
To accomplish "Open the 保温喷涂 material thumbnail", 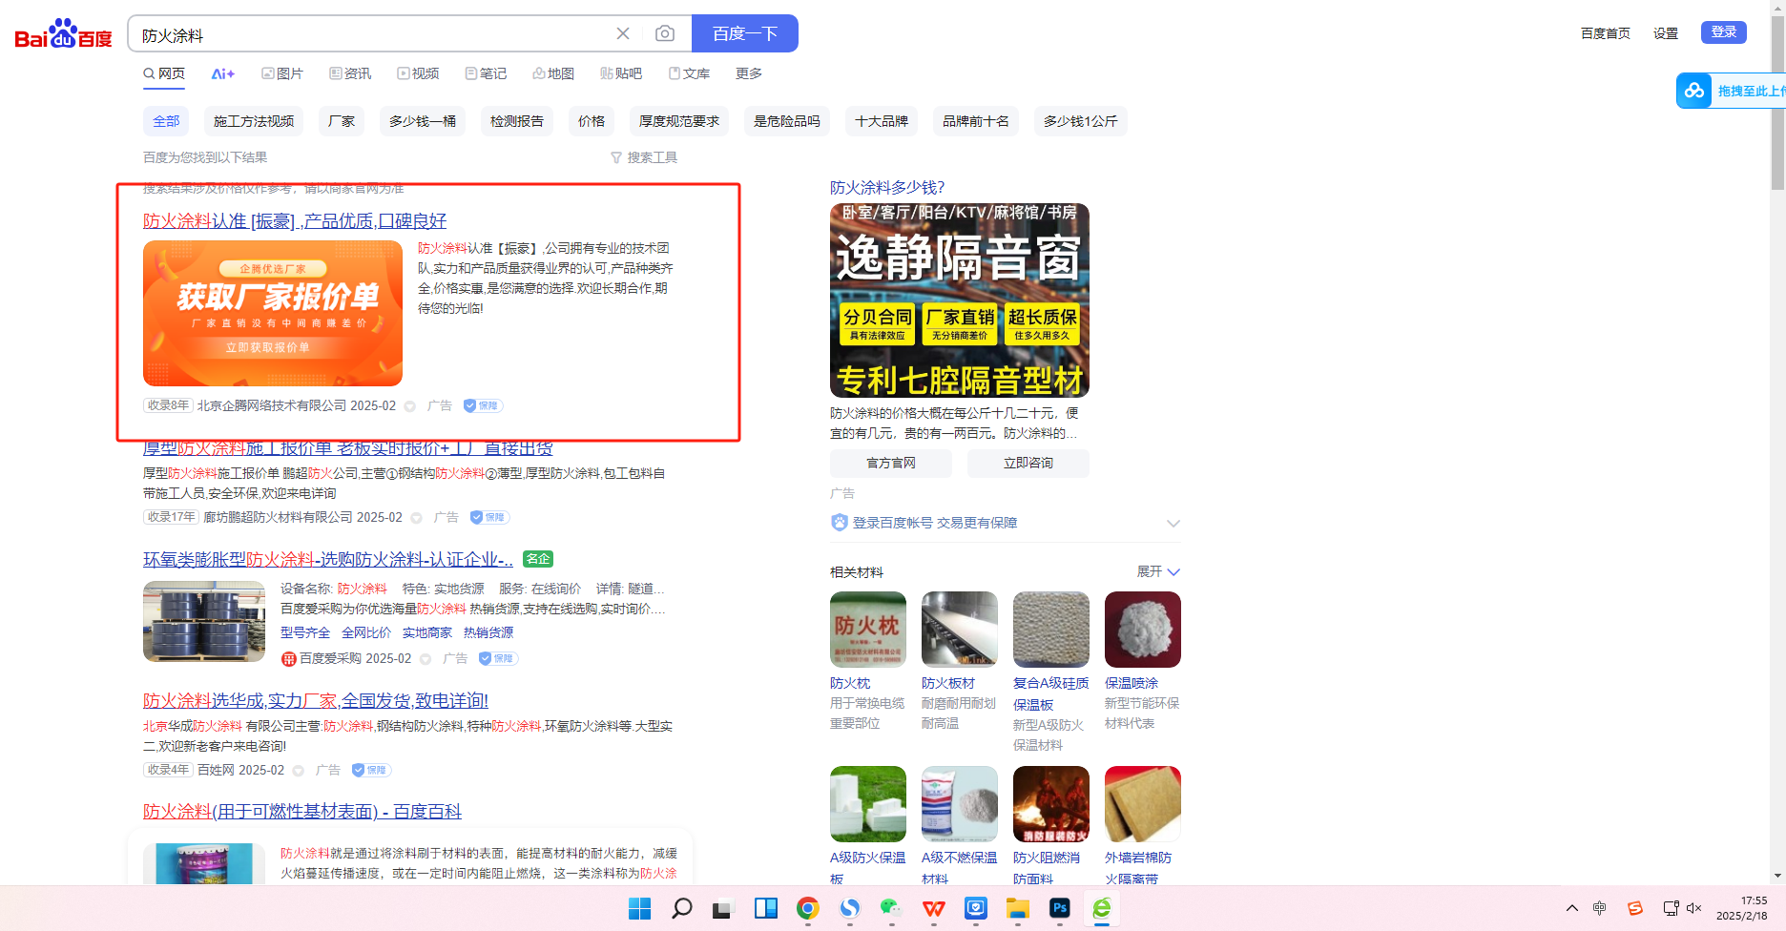I will (1143, 630).
